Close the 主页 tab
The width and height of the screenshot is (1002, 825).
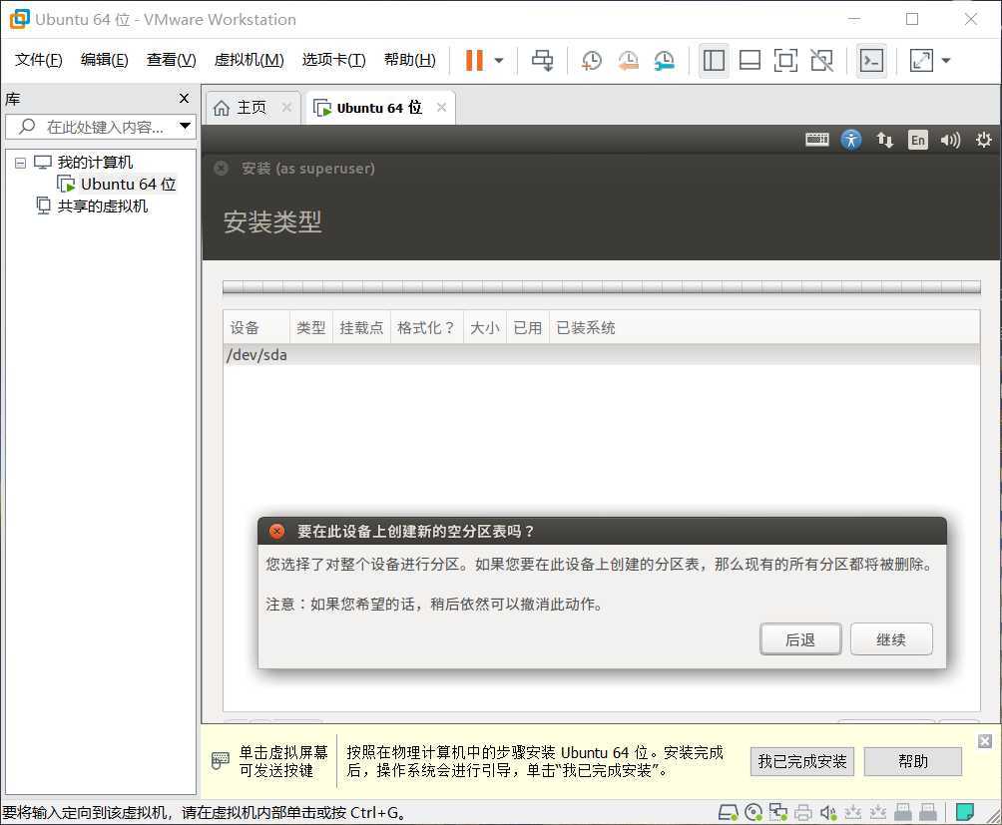tap(286, 107)
